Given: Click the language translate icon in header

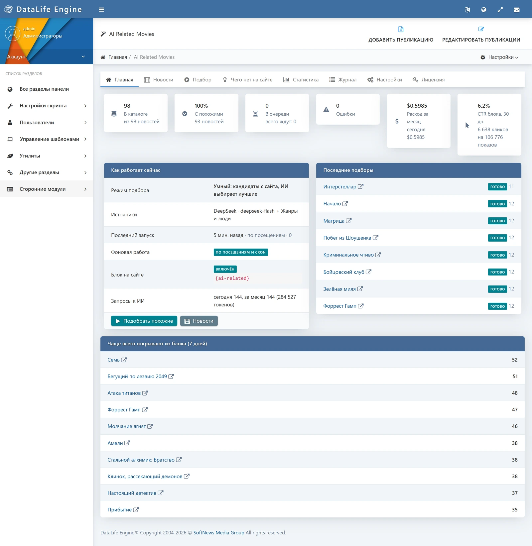Looking at the screenshot, I should coord(467,10).
